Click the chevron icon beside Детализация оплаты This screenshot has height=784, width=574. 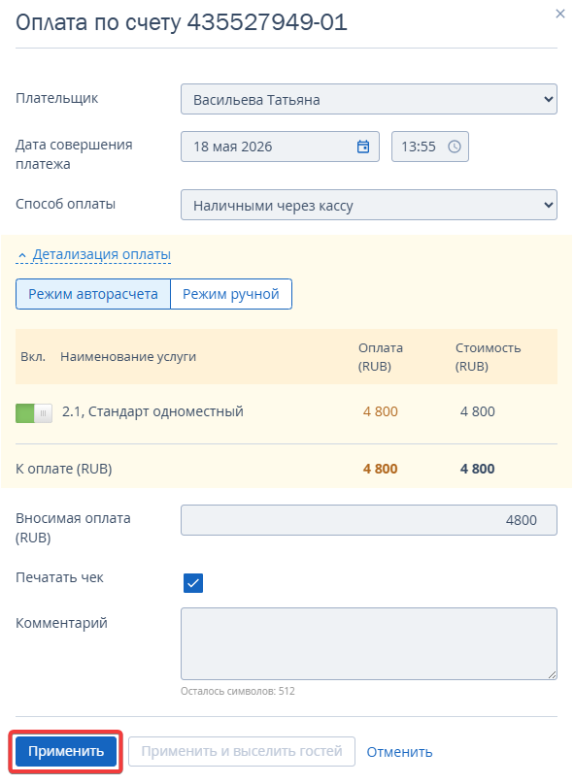(22, 255)
